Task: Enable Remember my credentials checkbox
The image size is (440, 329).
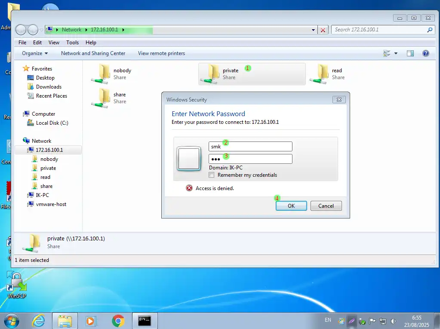Action: coord(211,175)
